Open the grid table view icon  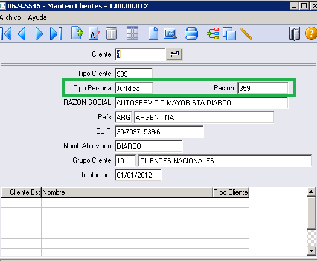point(132,33)
